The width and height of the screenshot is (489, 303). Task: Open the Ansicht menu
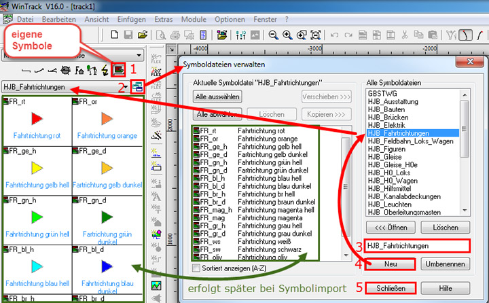[96, 19]
